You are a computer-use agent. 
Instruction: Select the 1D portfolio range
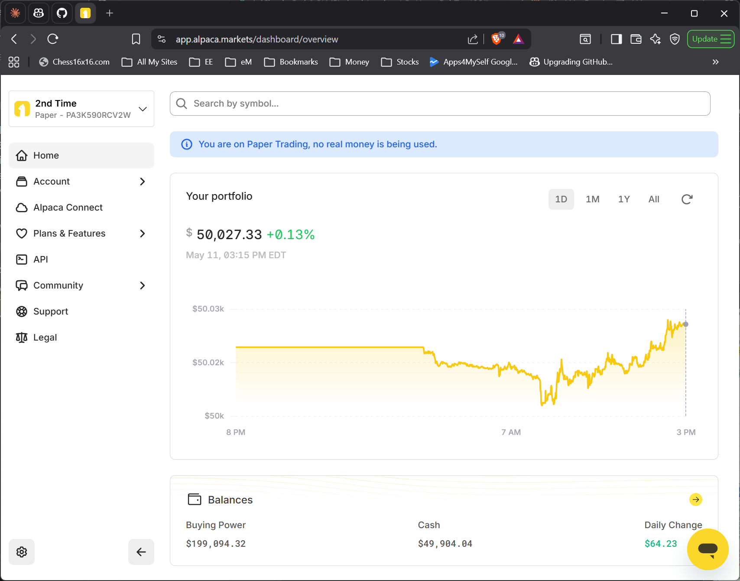[561, 199]
